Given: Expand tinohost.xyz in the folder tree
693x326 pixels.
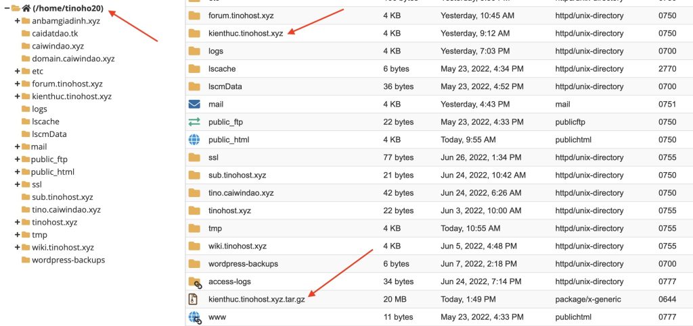Looking at the screenshot, I should coord(17,222).
